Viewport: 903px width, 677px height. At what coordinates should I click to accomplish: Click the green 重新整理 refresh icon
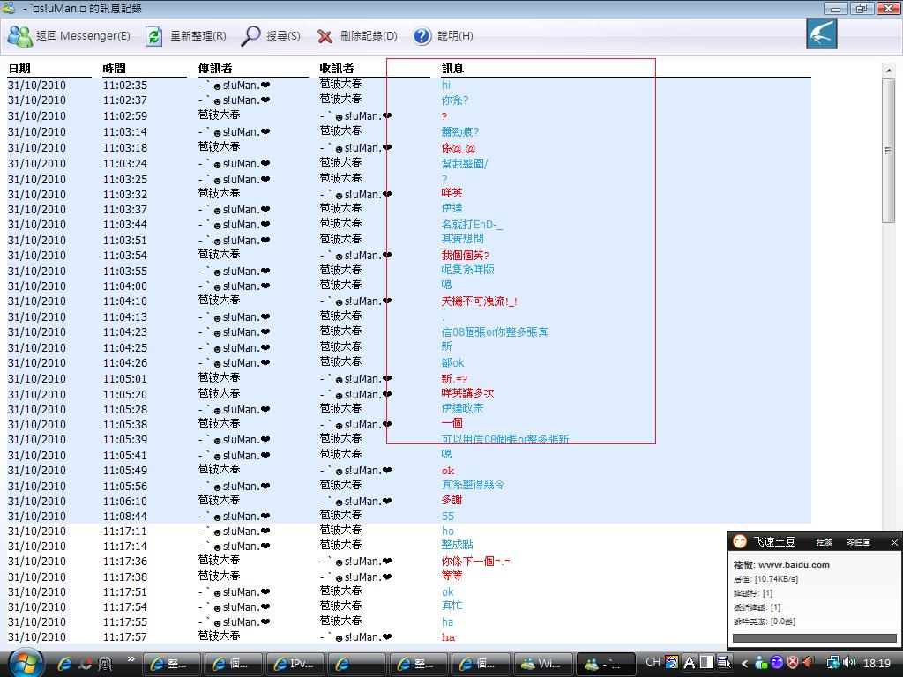[154, 36]
